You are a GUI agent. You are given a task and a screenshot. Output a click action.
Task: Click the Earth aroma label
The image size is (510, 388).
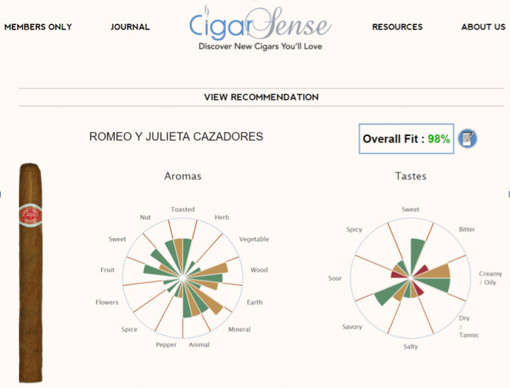click(x=255, y=302)
